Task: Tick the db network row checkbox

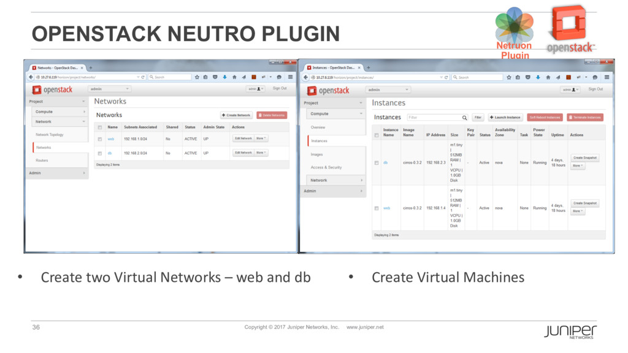Action: tap(100, 153)
